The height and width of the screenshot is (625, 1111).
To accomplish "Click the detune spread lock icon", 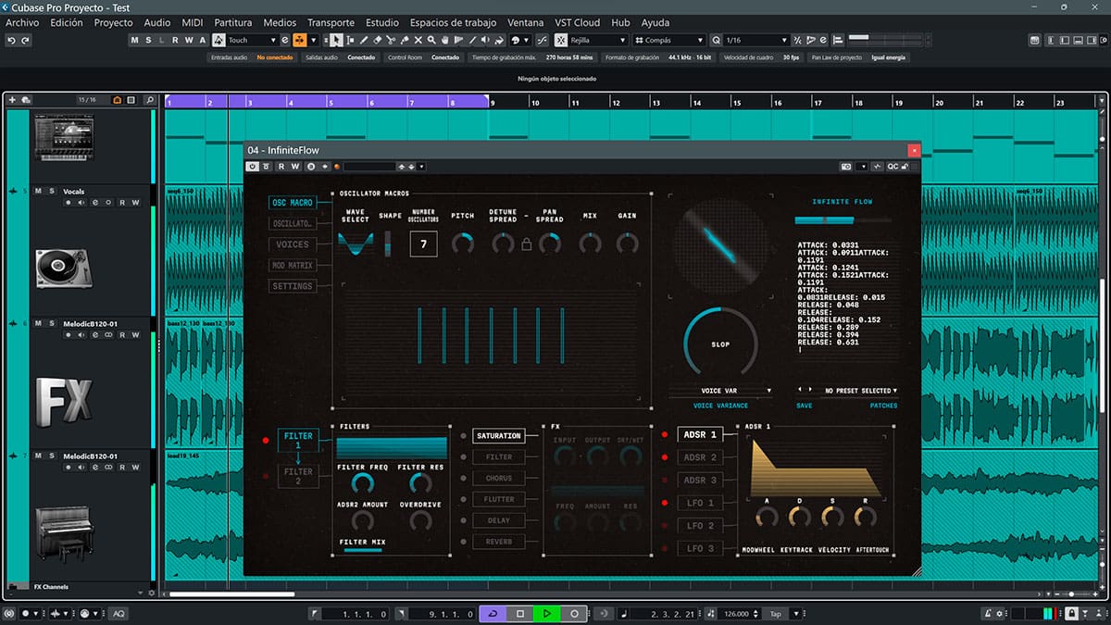I will click(x=527, y=244).
